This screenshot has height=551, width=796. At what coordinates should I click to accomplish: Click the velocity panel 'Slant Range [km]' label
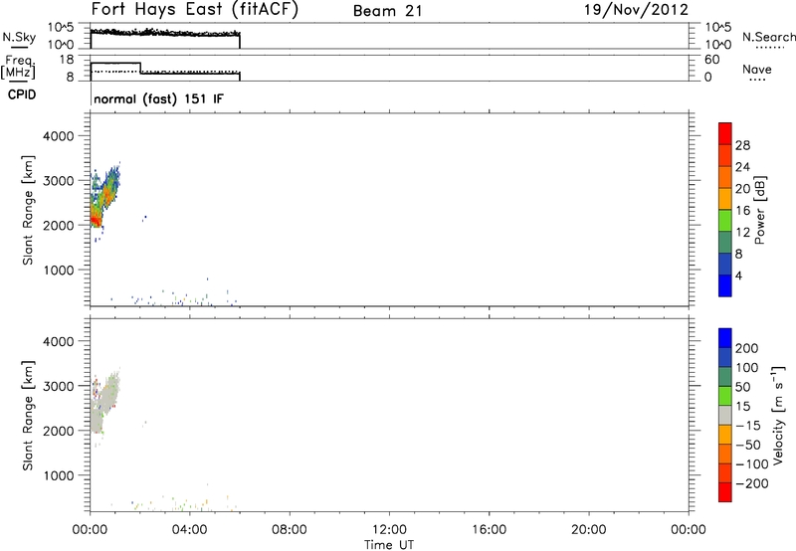click(28, 416)
